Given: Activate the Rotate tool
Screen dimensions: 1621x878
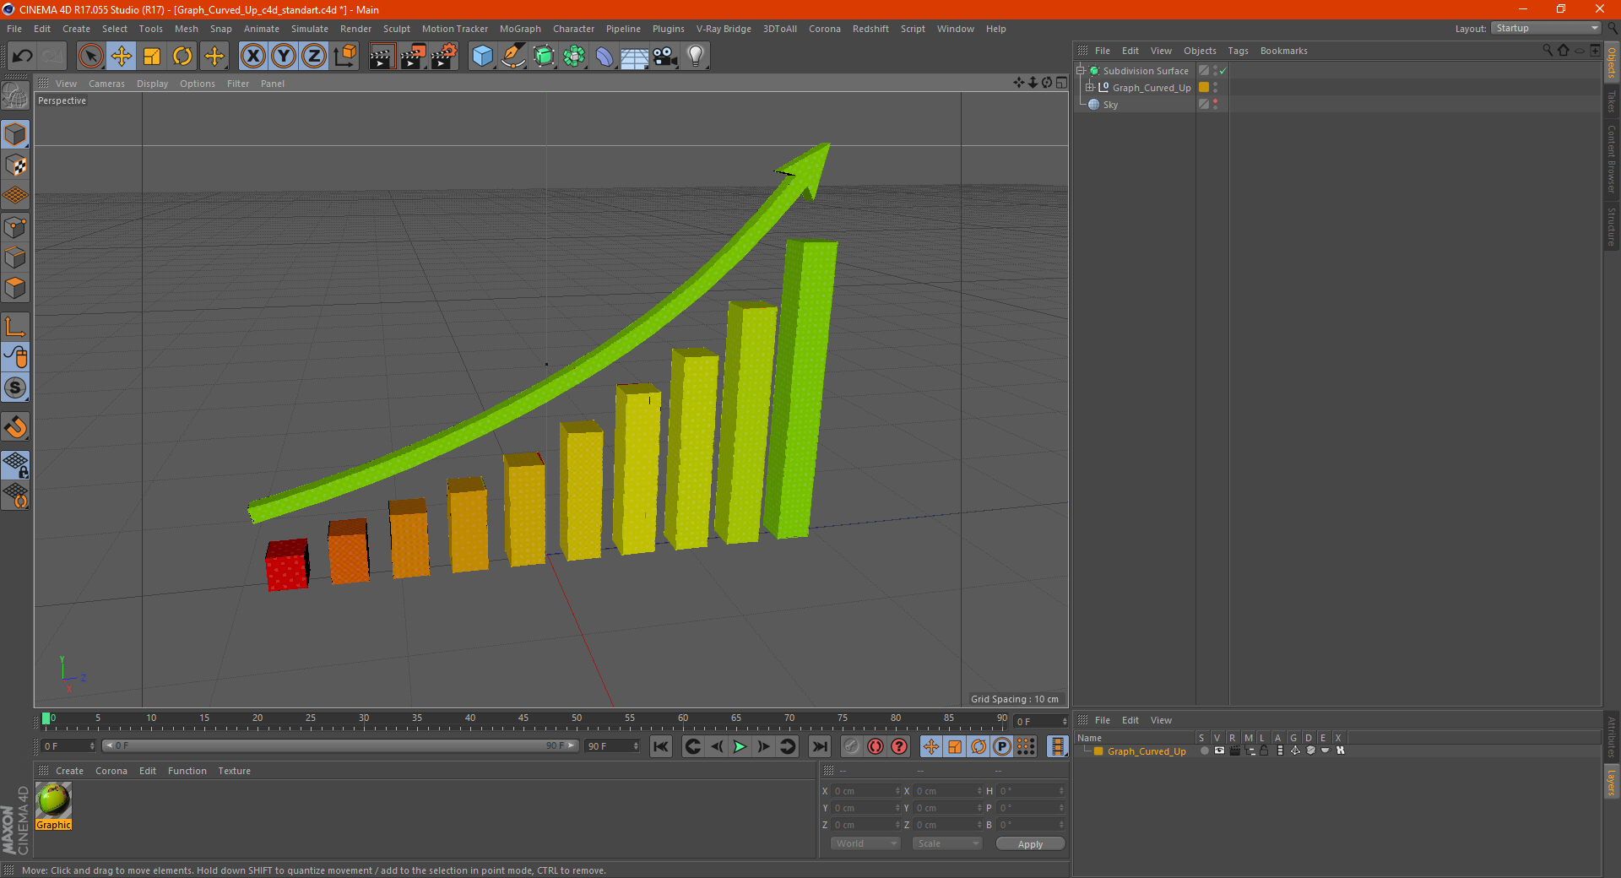Looking at the screenshot, I should tap(182, 57).
